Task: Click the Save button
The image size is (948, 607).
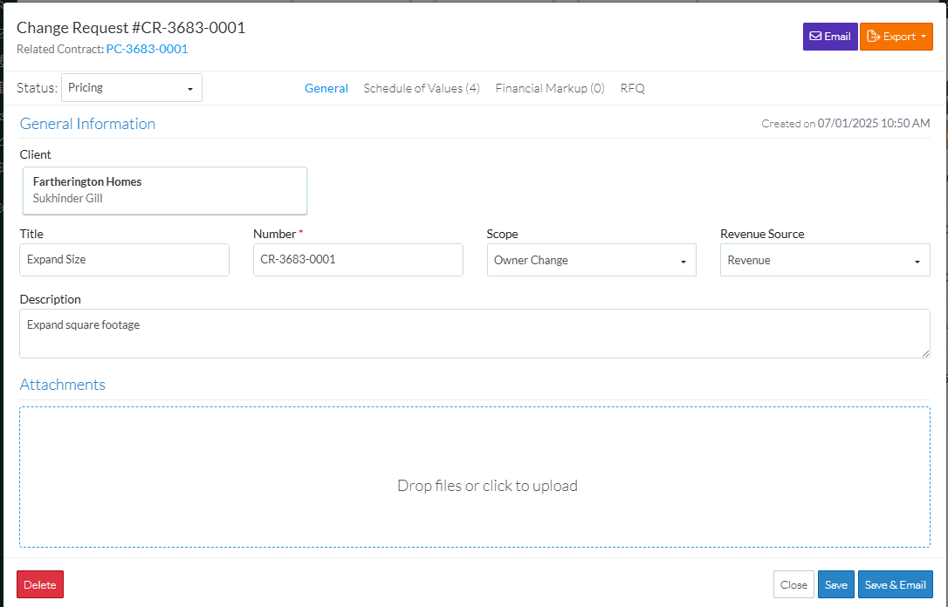Action: 836,584
